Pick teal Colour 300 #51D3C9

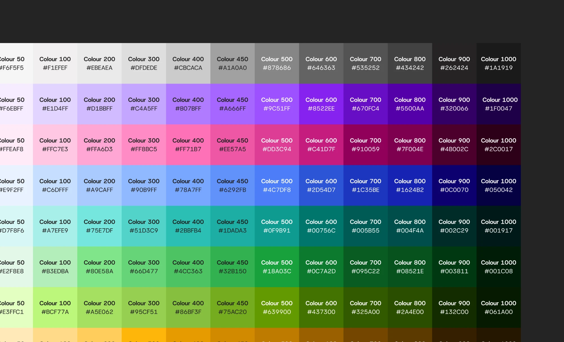tap(144, 226)
